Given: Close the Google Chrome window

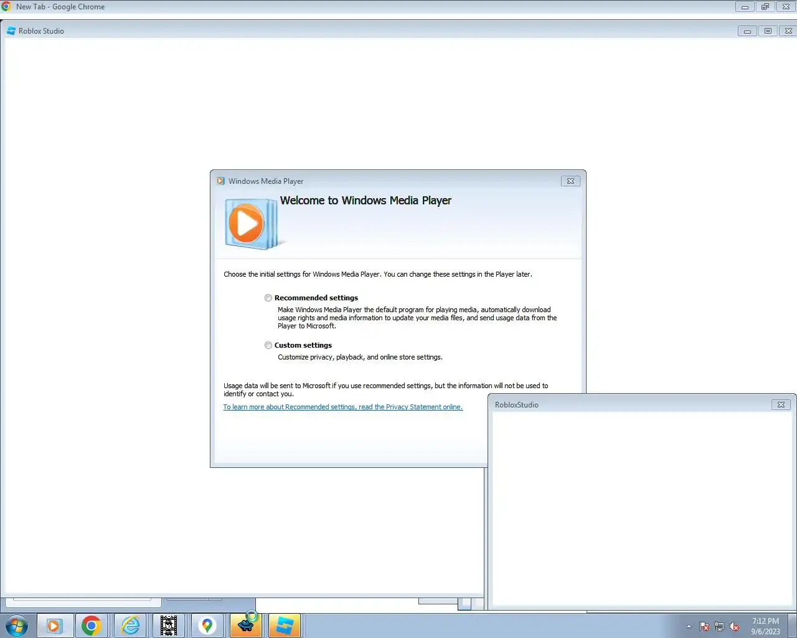Looking at the screenshot, I should [786, 7].
